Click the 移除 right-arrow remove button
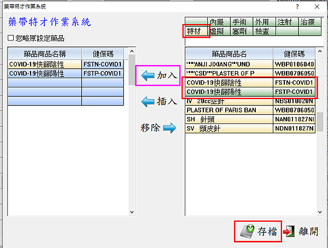This screenshot has width=328, height=248. [159, 128]
